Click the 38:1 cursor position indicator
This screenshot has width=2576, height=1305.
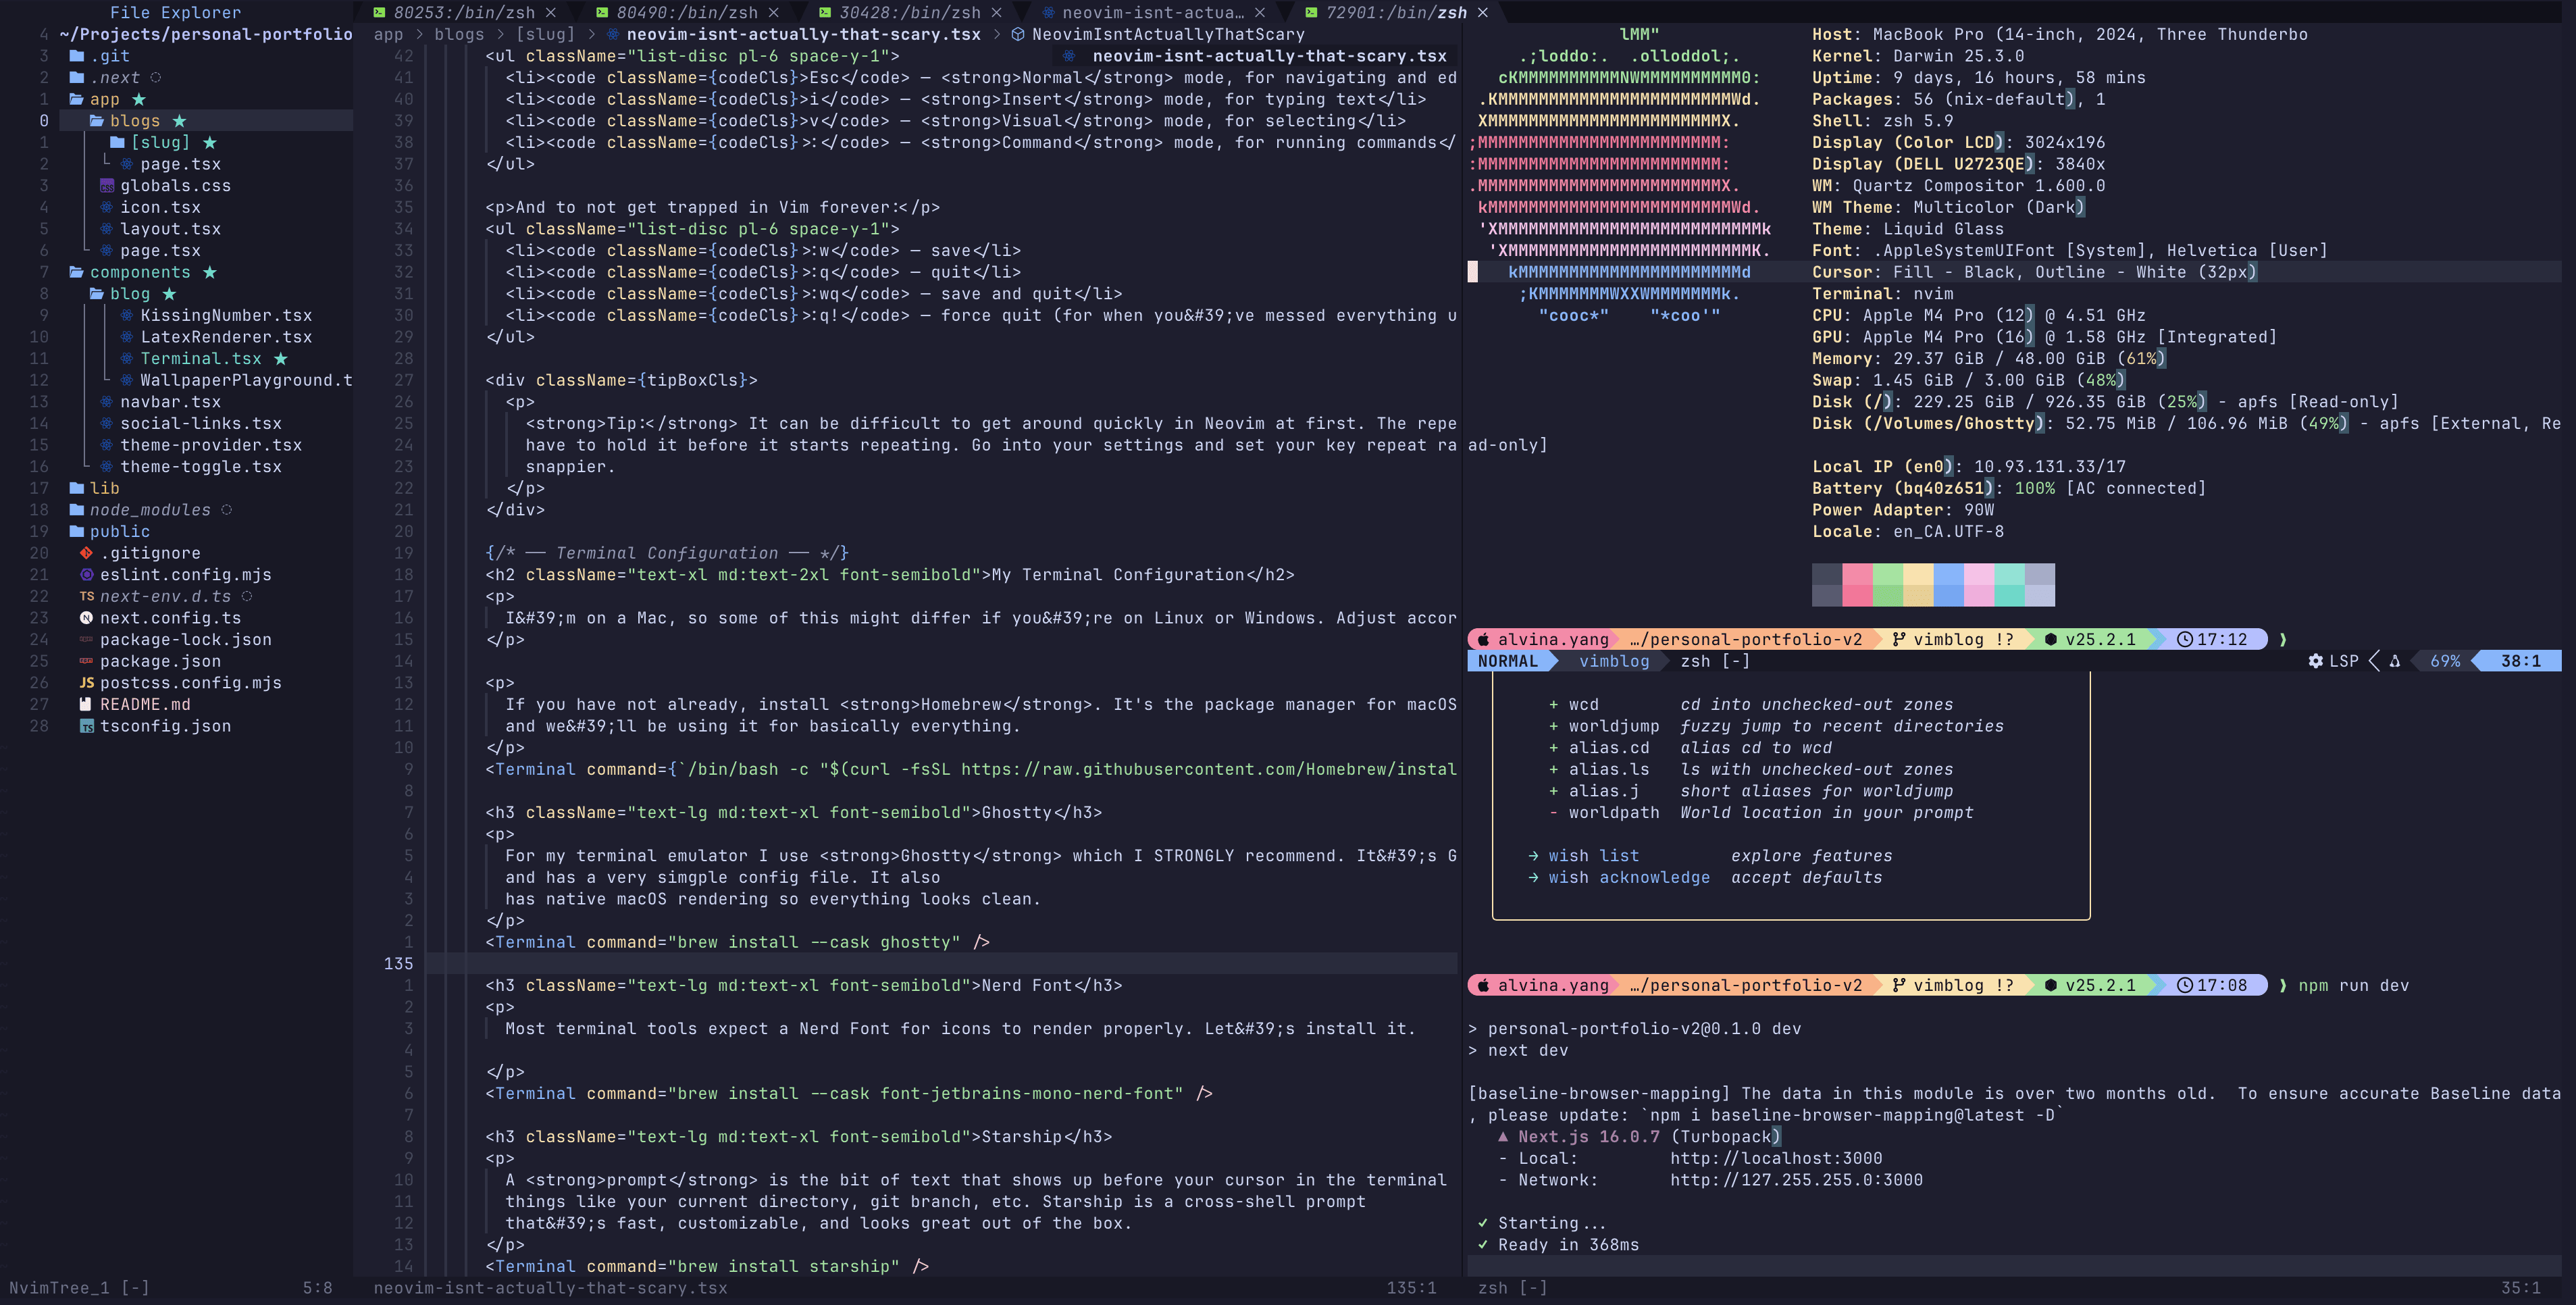(x=2521, y=660)
